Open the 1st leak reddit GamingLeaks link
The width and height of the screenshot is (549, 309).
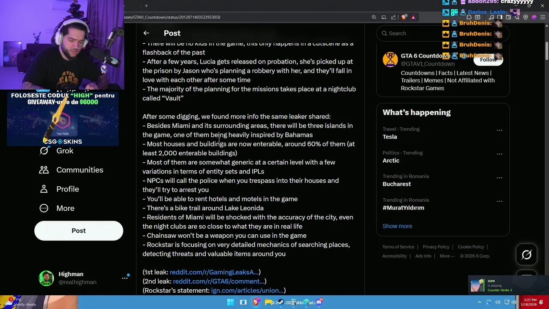pos(214,272)
